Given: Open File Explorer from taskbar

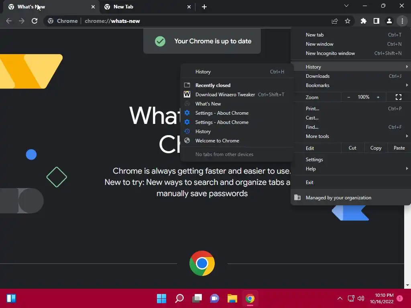Looking at the screenshot, I should 232,298.
